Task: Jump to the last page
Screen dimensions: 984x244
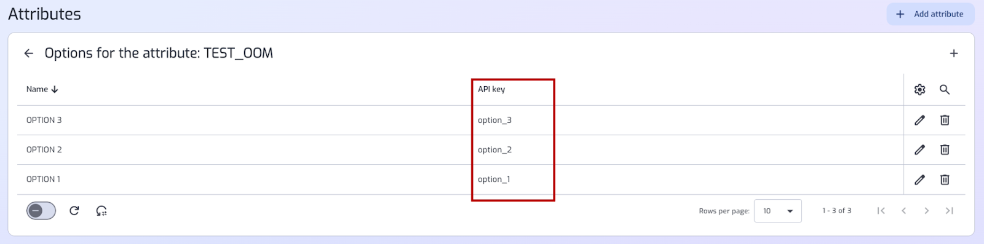Action: click(x=949, y=211)
